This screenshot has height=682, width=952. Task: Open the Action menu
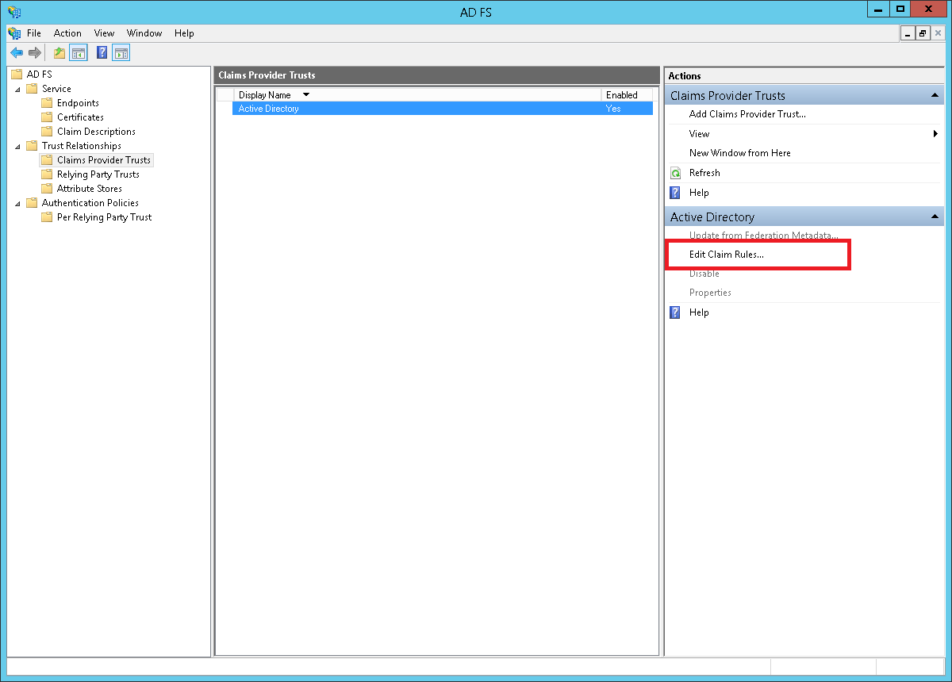[67, 33]
